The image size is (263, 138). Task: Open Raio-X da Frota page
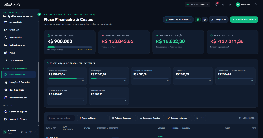pos(19,90)
